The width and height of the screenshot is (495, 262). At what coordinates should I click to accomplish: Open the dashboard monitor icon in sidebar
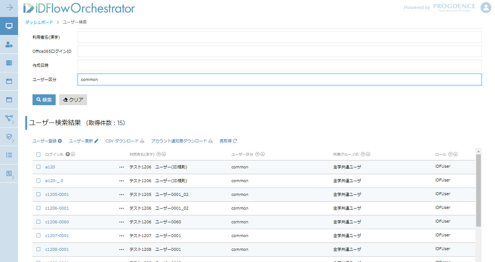9,26
